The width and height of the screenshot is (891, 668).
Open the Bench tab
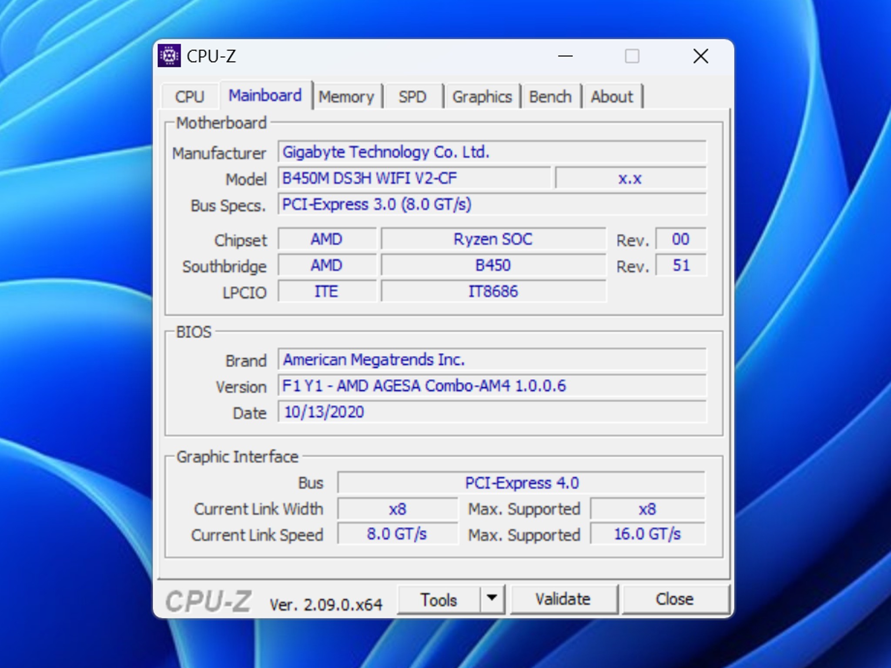point(550,97)
